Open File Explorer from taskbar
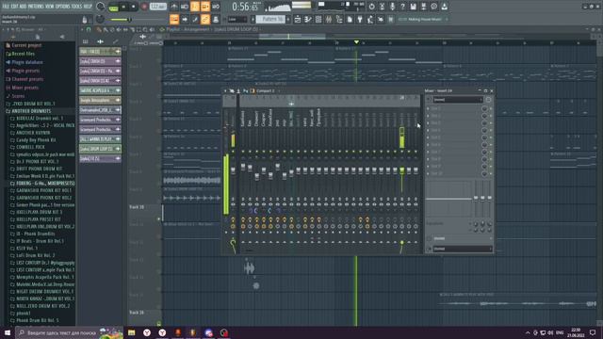 132,332
